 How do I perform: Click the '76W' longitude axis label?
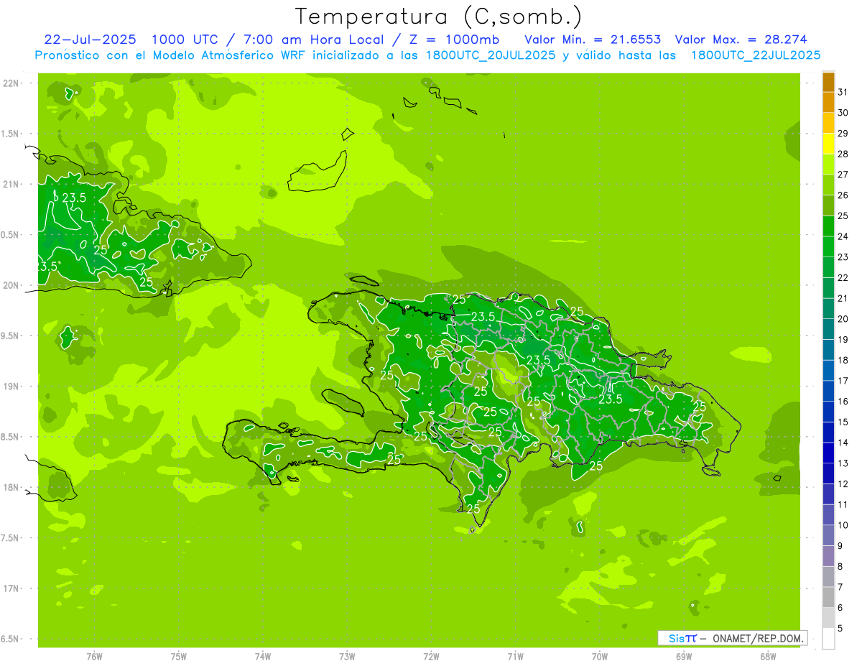(x=94, y=657)
